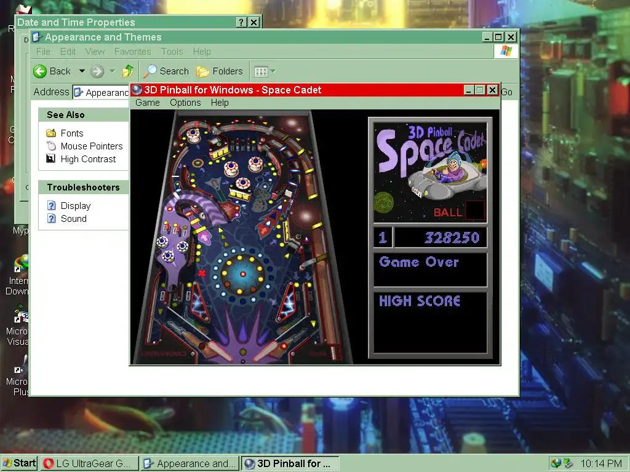Click the Windows flag logo in Explorer

click(x=506, y=52)
